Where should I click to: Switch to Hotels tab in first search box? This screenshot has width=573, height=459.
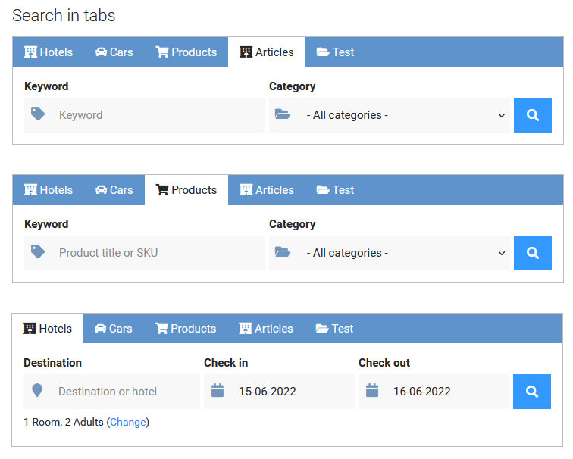point(49,52)
